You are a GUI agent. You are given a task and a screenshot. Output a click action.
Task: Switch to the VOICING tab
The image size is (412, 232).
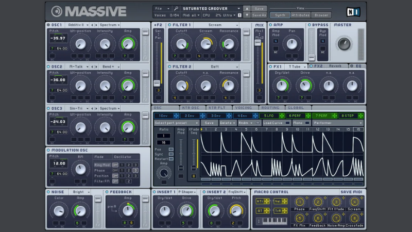pos(245,108)
